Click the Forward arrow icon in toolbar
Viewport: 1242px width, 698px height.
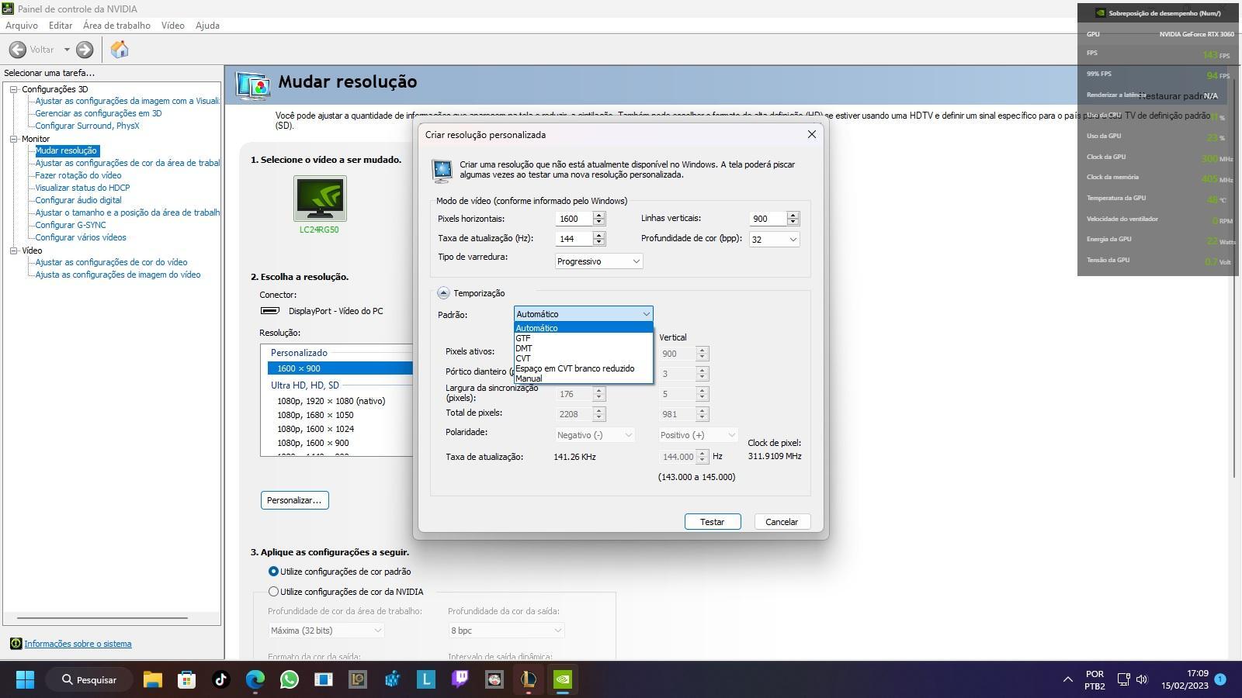[85, 50]
